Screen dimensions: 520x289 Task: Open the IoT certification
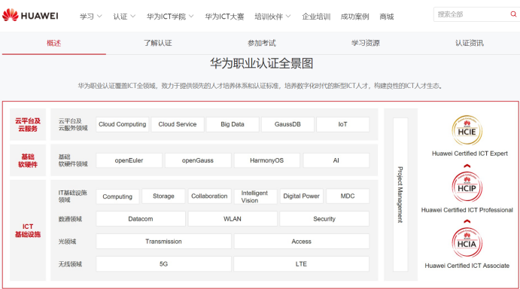coord(342,124)
